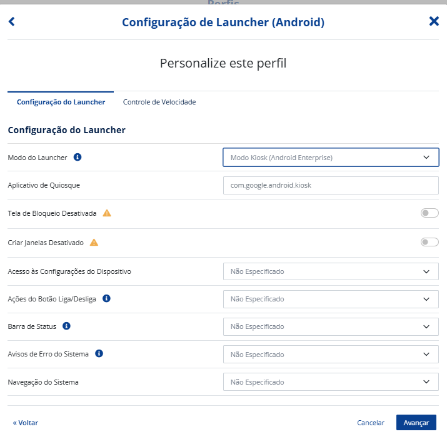Image resolution: width=447 pixels, height=439 pixels.
Task: Open the Barra de Status dropdown
Action: point(331,326)
